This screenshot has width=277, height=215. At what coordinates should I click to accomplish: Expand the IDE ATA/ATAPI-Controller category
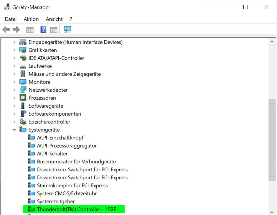tap(14, 58)
